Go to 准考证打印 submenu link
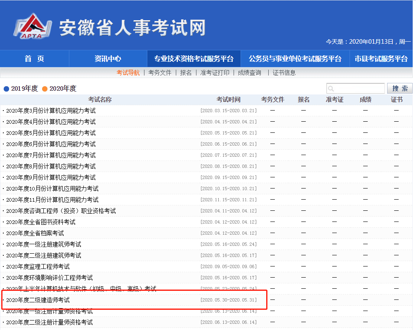The width and height of the screenshot is (416, 330). click(x=215, y=73)
